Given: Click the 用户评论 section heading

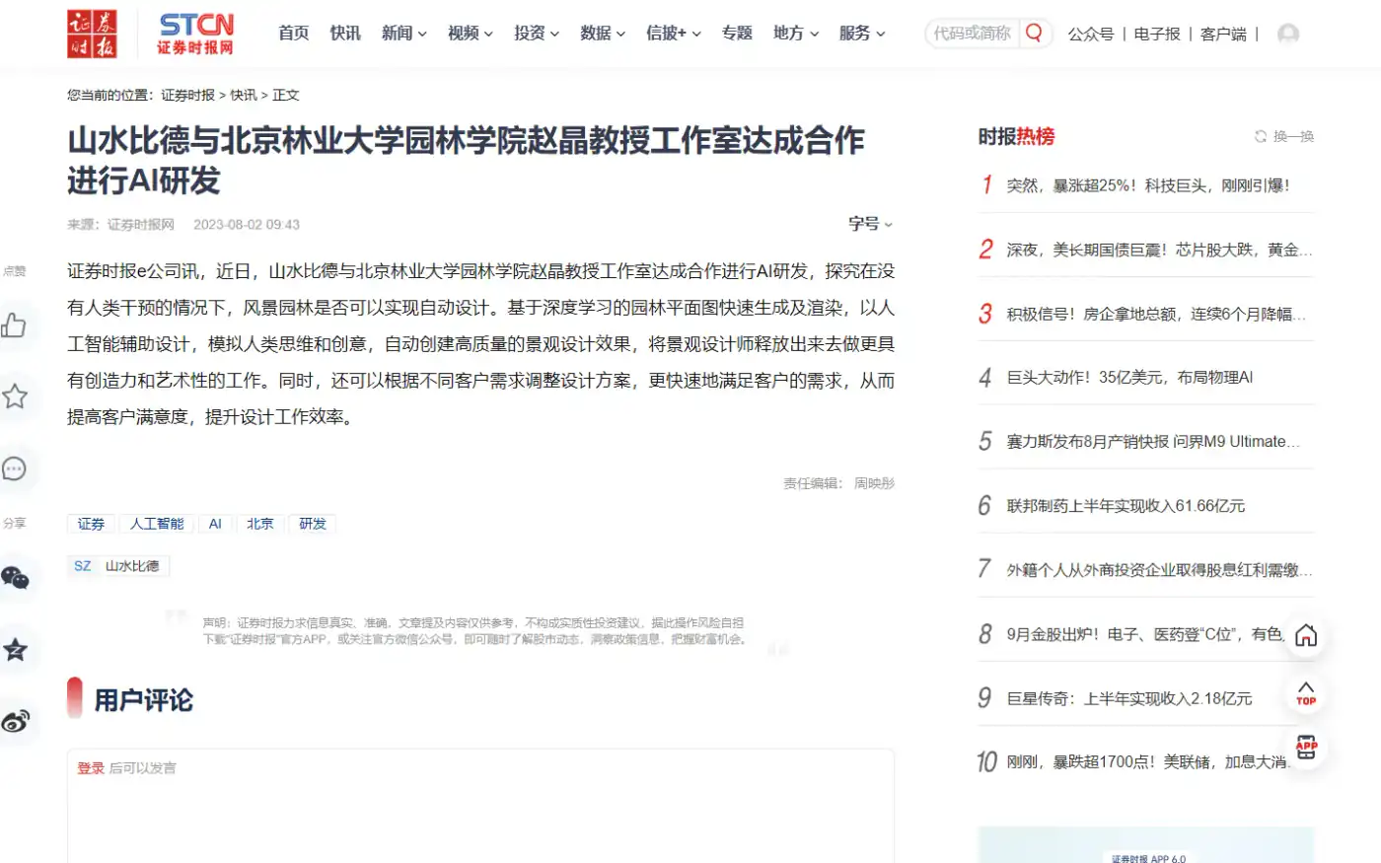Looking at the screenshot, I should (143, 700).
